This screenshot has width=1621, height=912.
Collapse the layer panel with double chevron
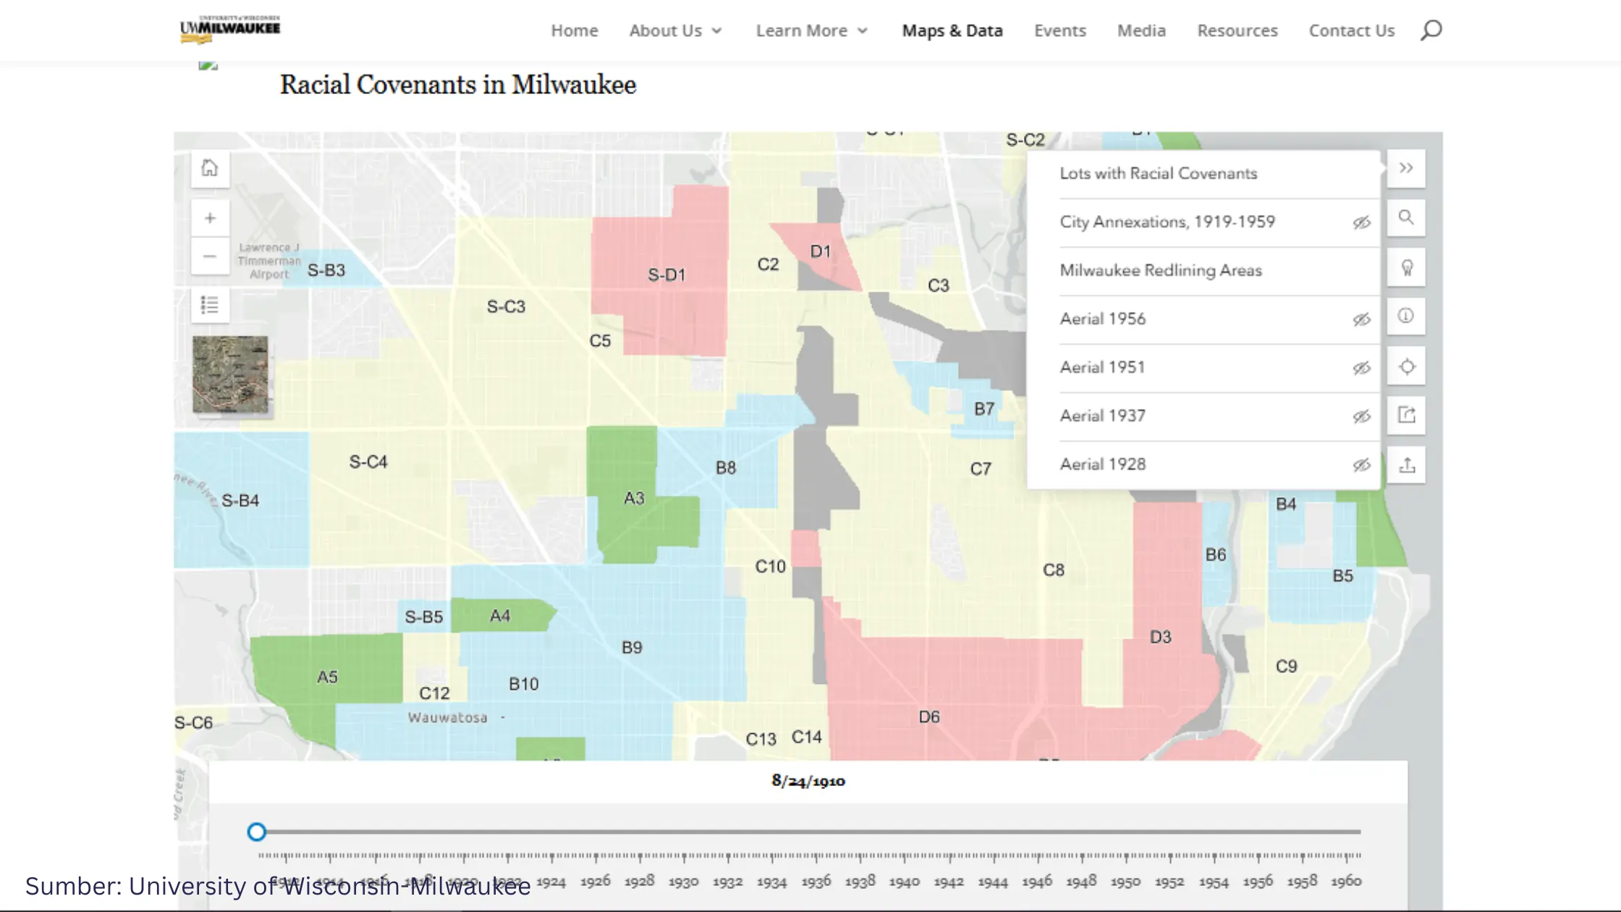tap(1406, 168)
